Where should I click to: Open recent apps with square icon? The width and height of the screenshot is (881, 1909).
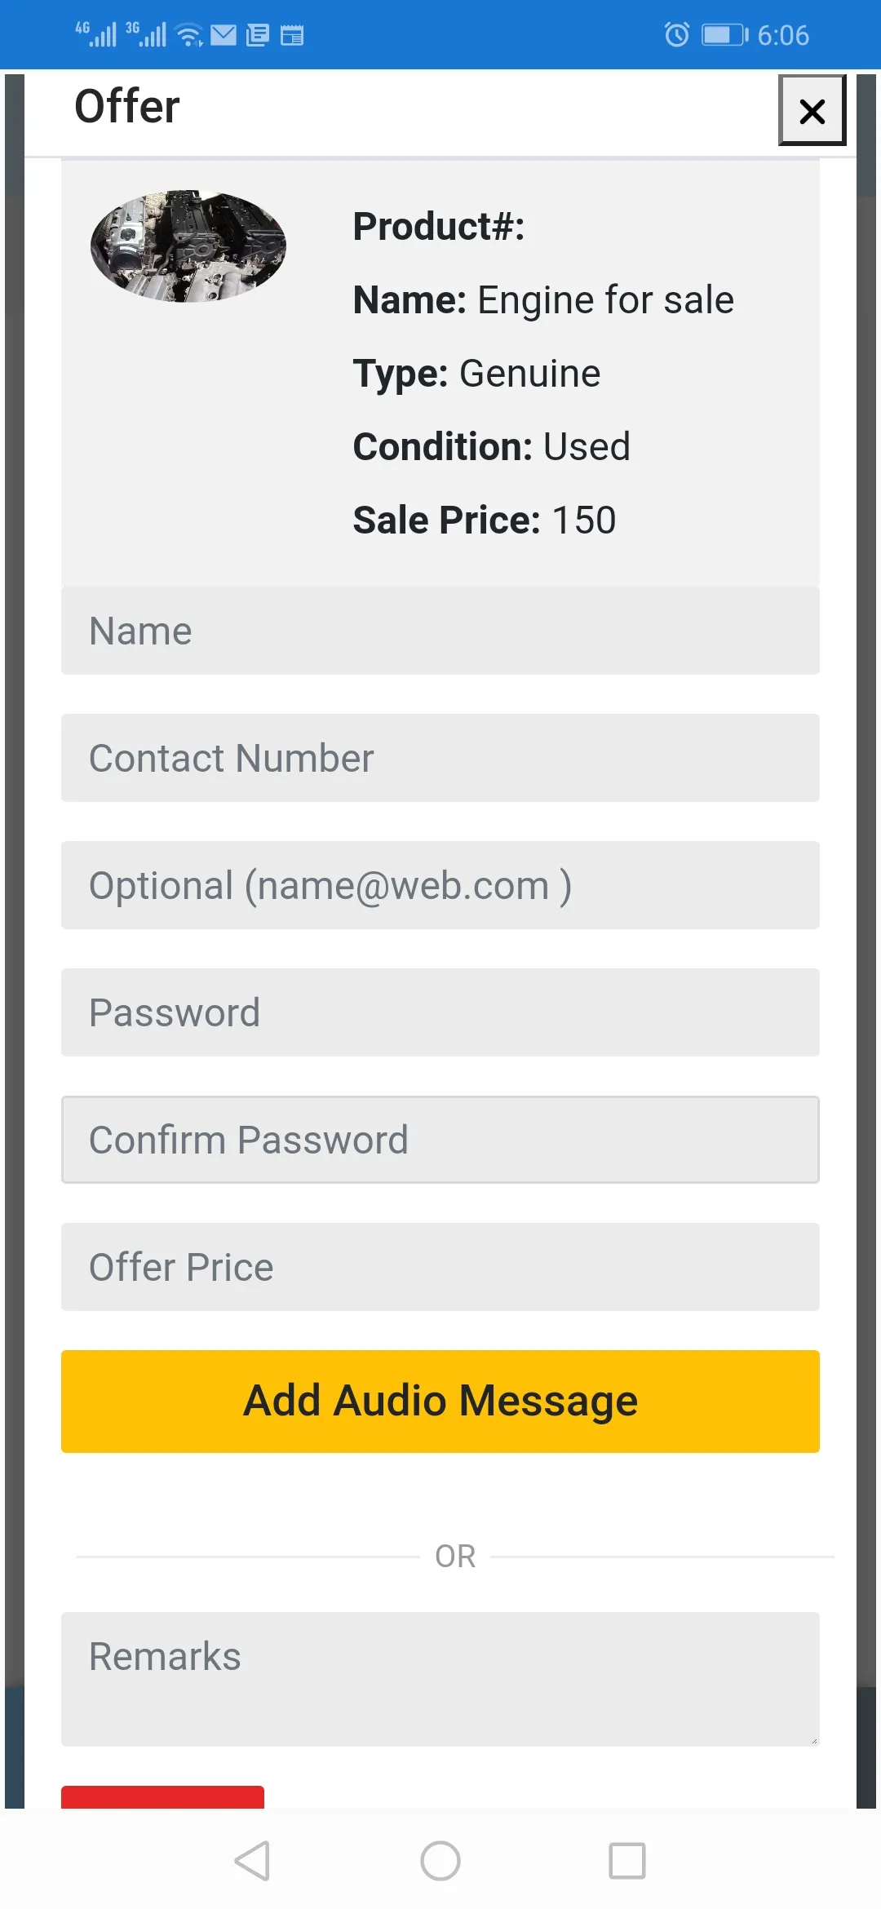627,1861
